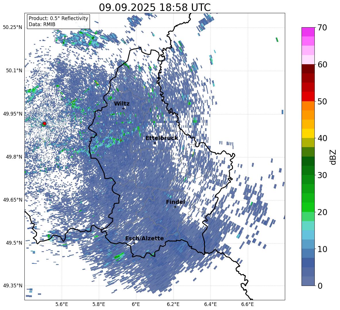Click the 5.8°E longitude label
The width and height of the screenshot is (340, 310).
pyautogui.click(x=99, y=304)
